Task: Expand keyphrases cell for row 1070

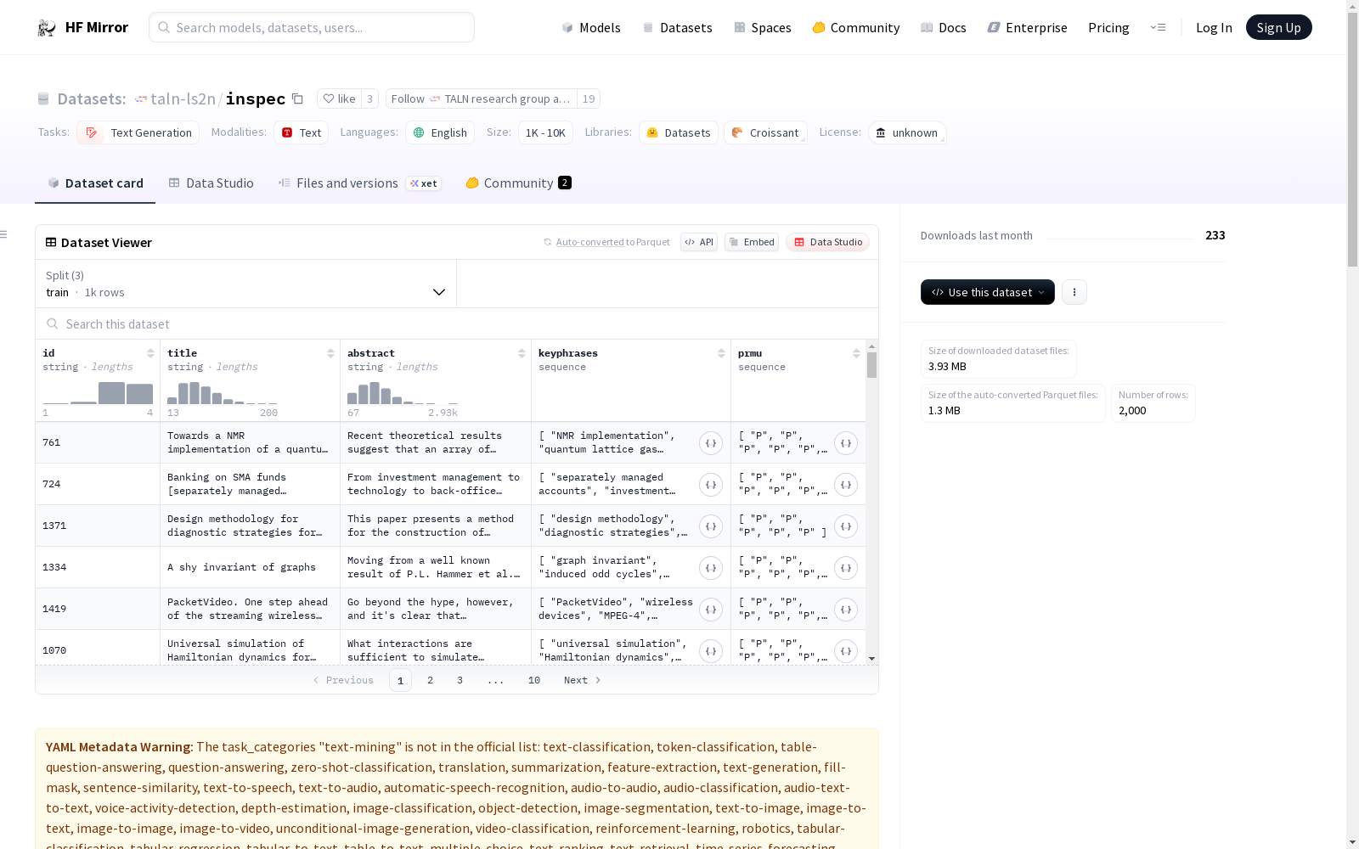Action: pos(711,651)
